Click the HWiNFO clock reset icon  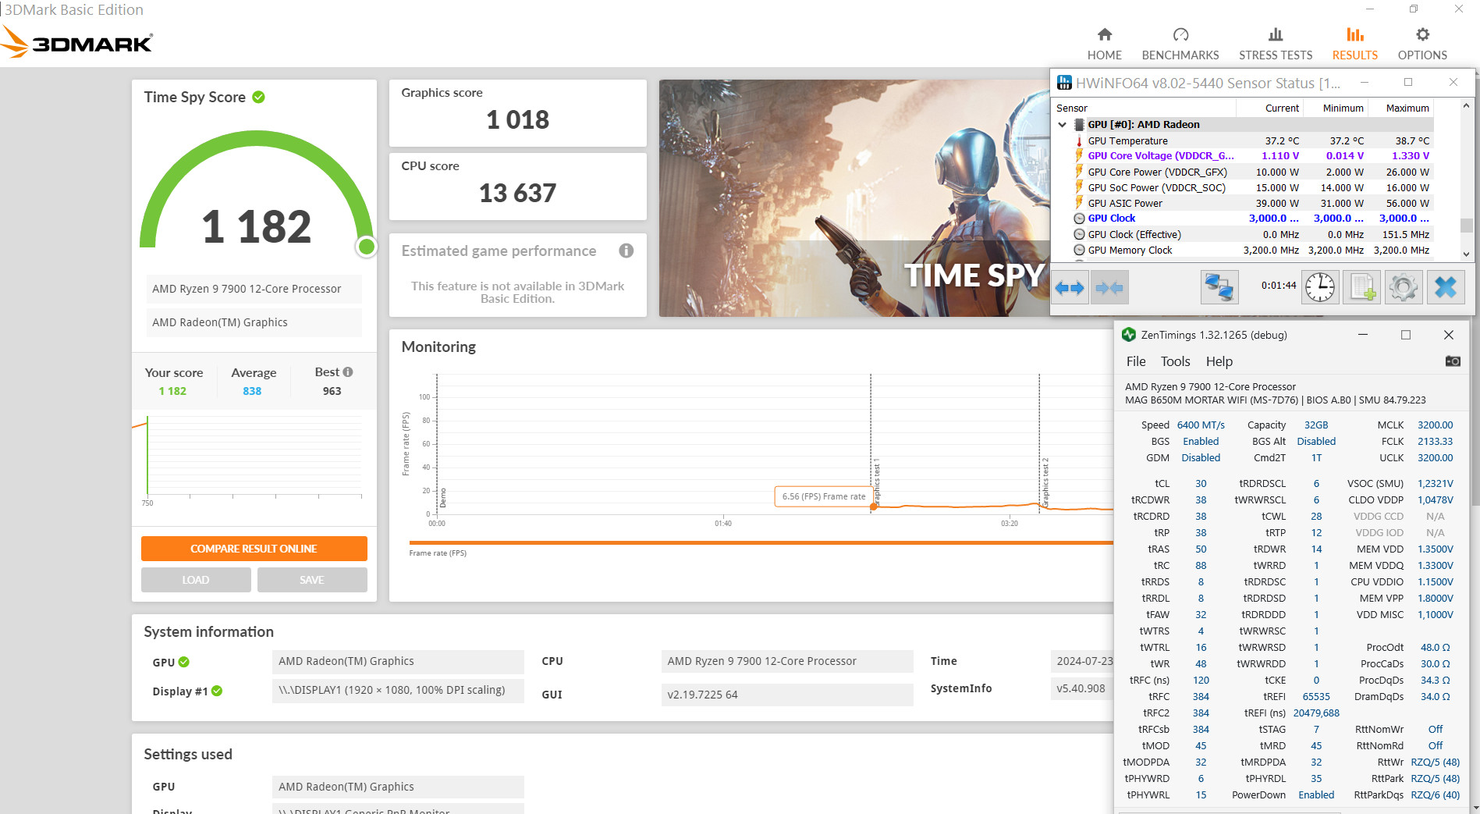[1320, 287]
